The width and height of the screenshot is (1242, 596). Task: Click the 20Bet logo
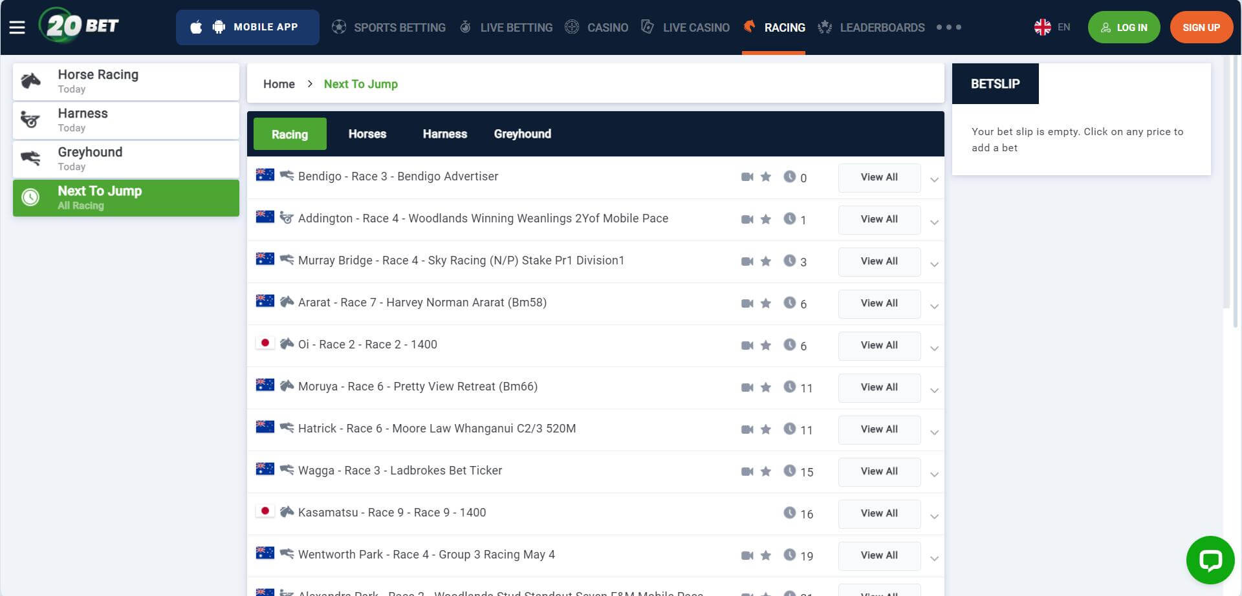80,26
